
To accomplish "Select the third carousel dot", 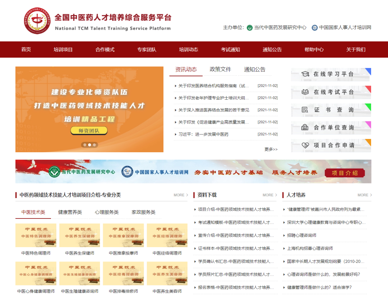I will click(94, 145).
